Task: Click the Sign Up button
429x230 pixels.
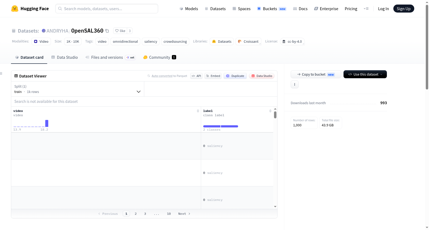Action: pos(404,9)
